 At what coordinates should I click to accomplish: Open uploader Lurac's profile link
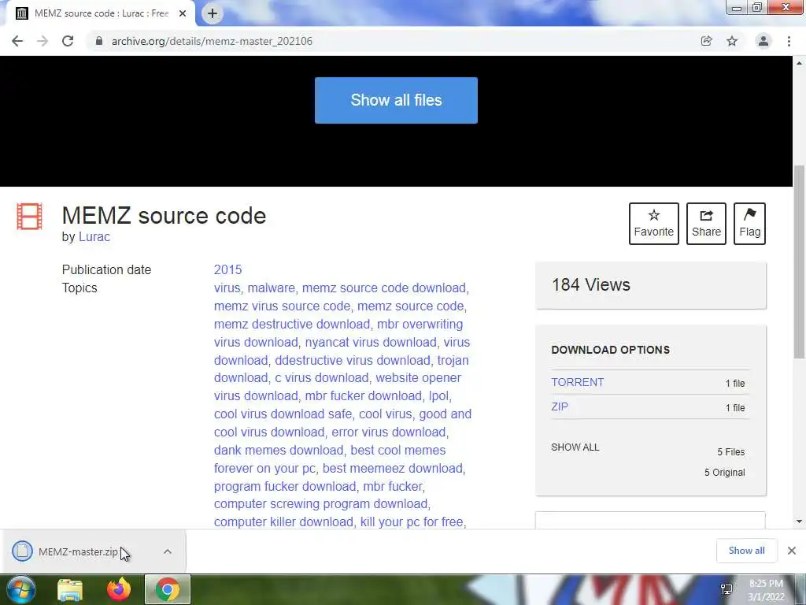tap(94, 236)
